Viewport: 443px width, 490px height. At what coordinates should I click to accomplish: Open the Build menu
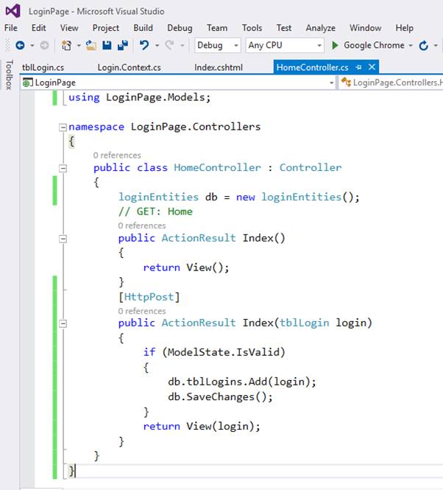point(143,28)
